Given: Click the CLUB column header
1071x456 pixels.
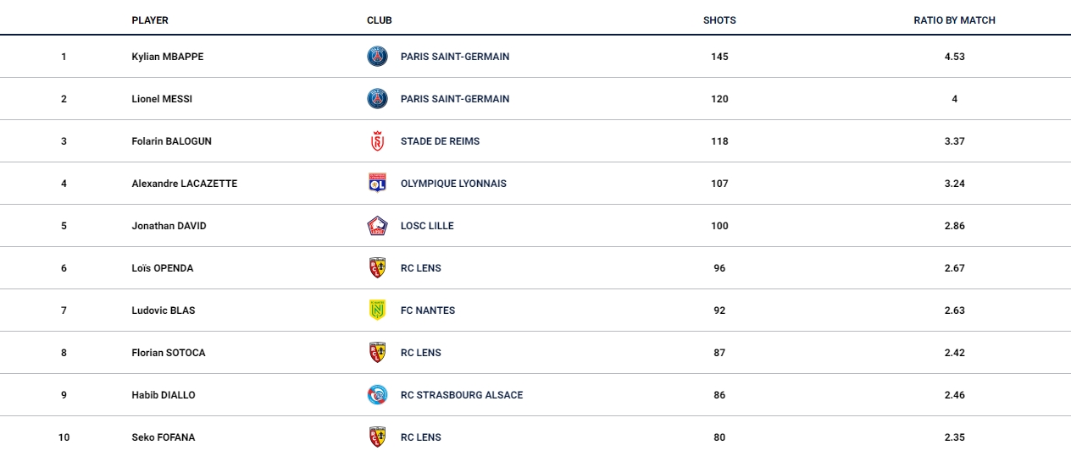Looking at the screenshot, I should click(x=380, y=20).
